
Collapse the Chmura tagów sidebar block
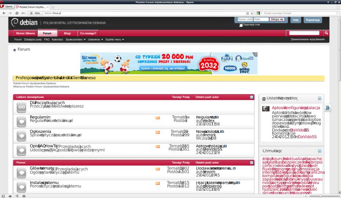[320, 151]
